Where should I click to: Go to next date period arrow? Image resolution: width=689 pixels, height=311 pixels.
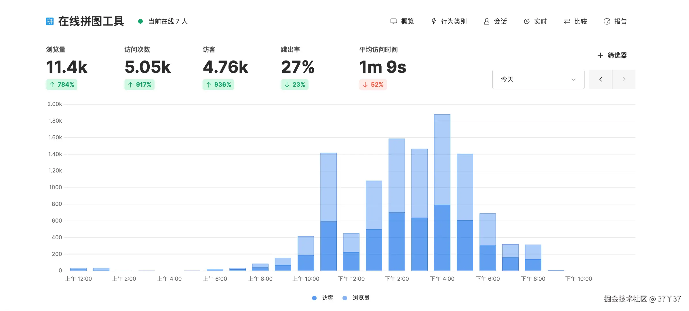624,79
